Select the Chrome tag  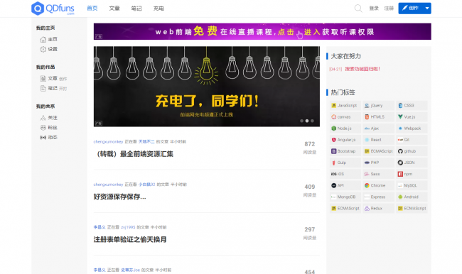[x=378, y=185]
